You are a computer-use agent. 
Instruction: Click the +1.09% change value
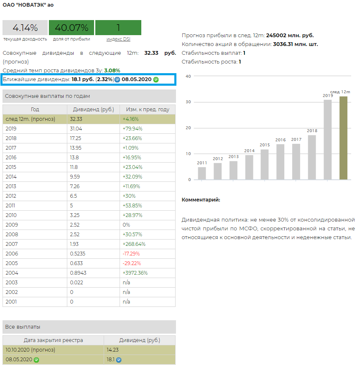coord(130,148)
